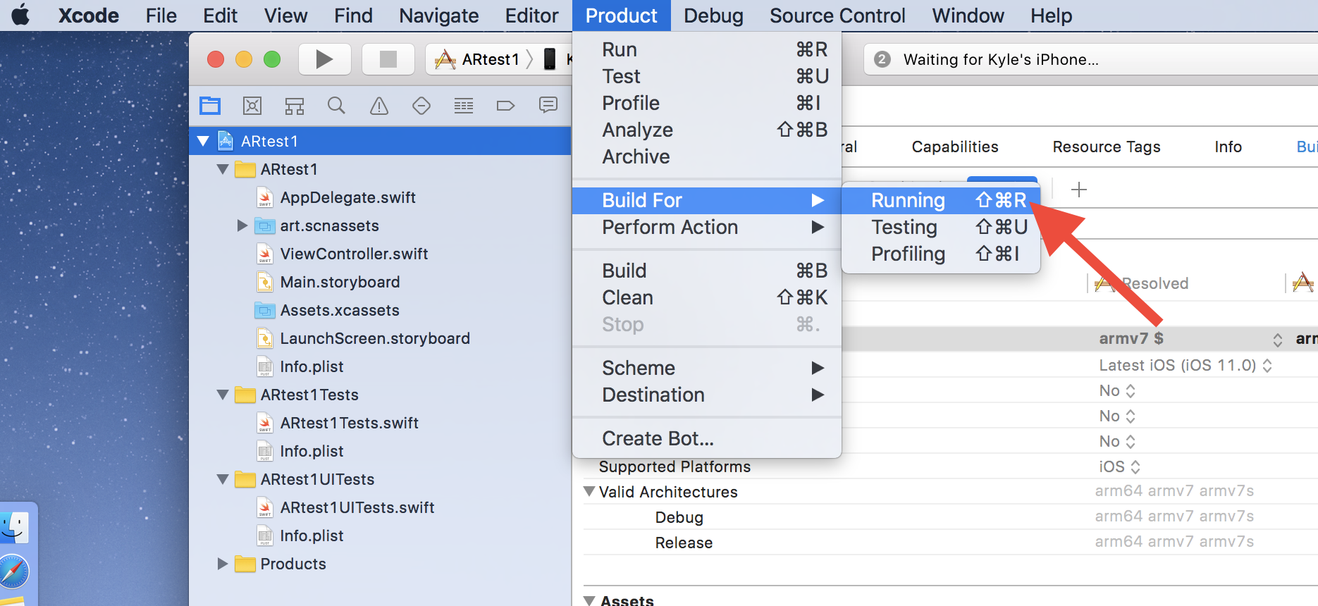Click the ARtest1 project file icon

(x=226, y=141)
